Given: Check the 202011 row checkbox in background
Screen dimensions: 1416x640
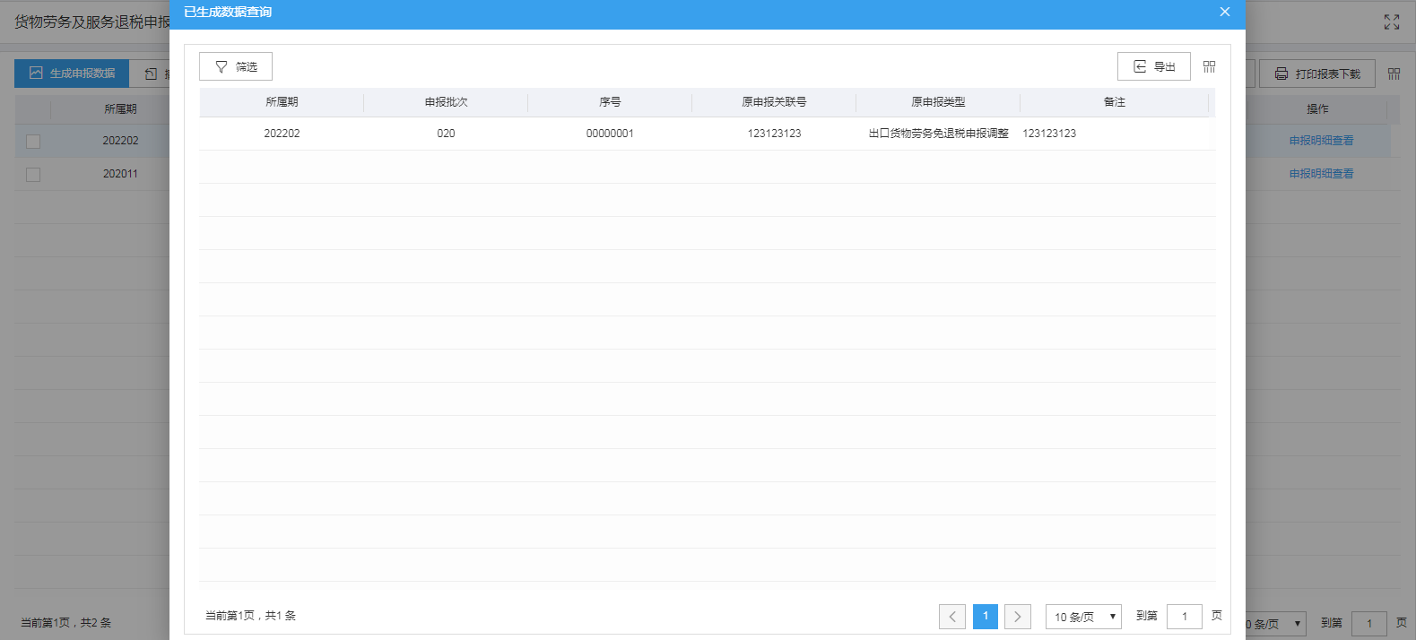Looking at the screenshot, I should [x=33, y=175].
